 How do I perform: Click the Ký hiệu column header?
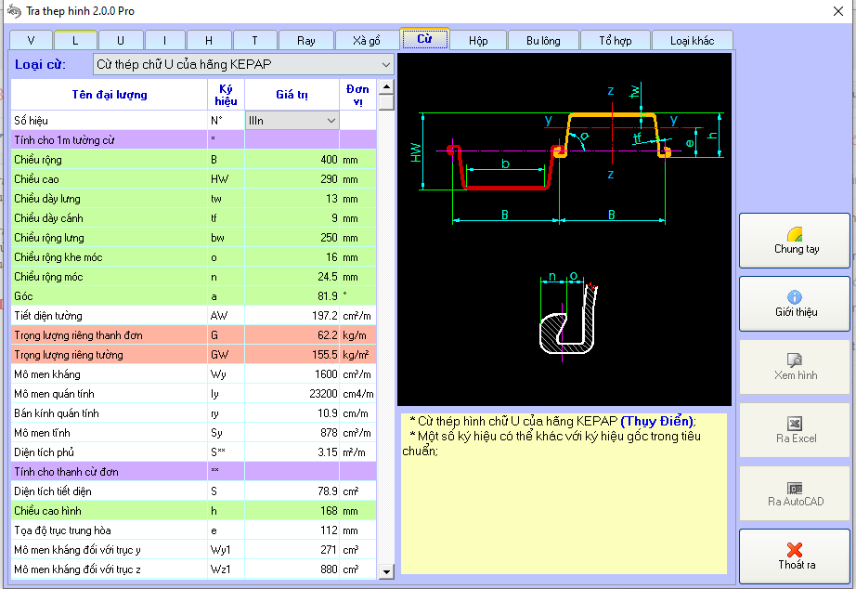pyautogui.click(x=226, y=95)
